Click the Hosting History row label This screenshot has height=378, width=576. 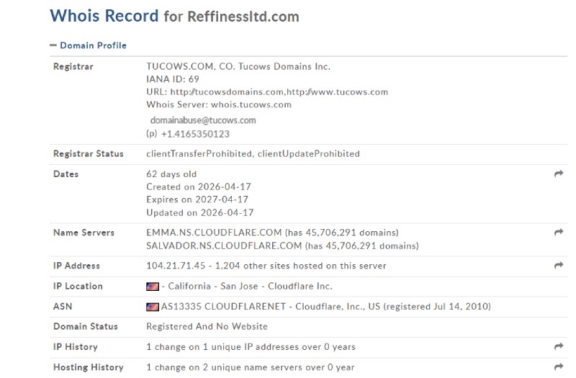88,367
